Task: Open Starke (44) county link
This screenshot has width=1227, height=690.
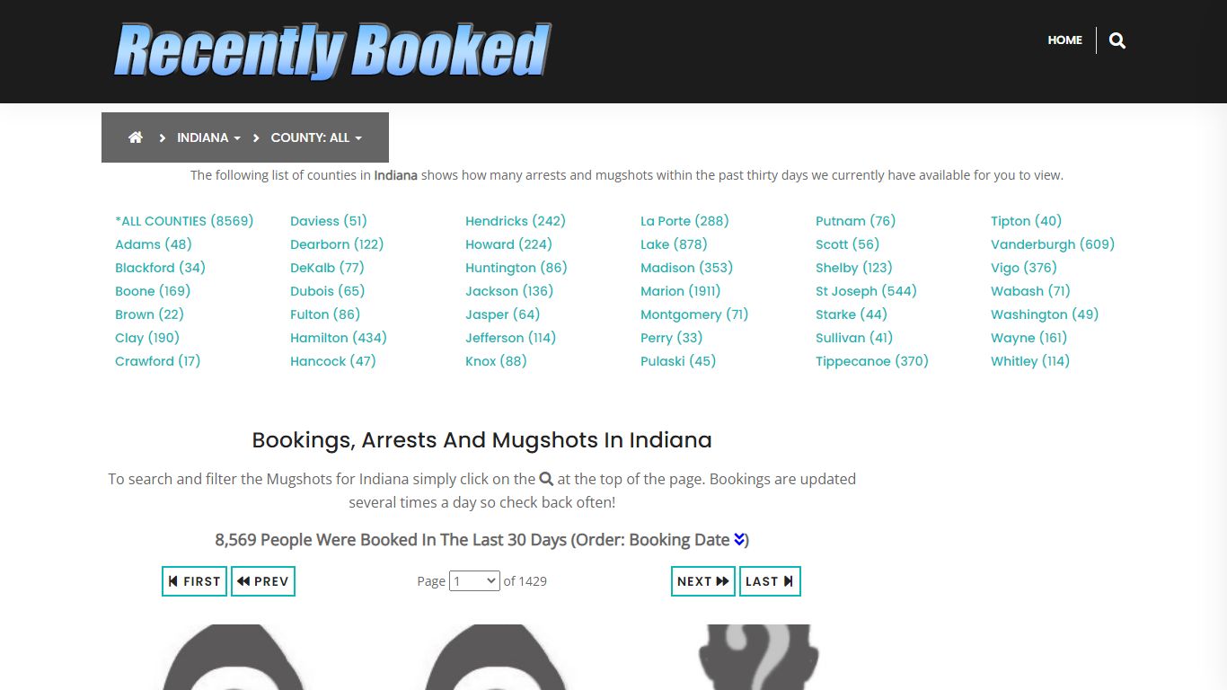Action: pos(852,314)
